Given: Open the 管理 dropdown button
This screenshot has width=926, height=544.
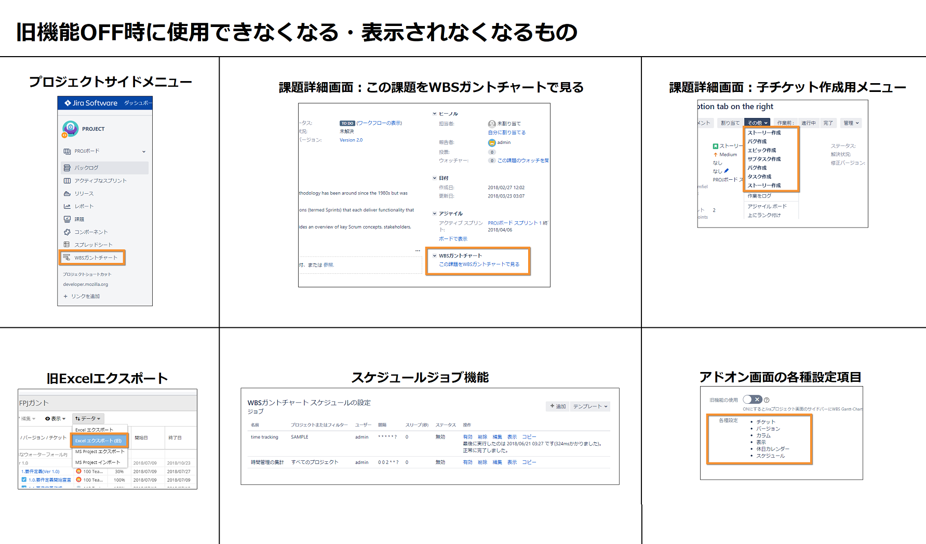Looking at the screenshot, I should coord(851,123).
